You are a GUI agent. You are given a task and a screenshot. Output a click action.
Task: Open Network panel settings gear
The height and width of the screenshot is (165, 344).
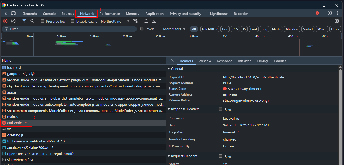point(337,21)
